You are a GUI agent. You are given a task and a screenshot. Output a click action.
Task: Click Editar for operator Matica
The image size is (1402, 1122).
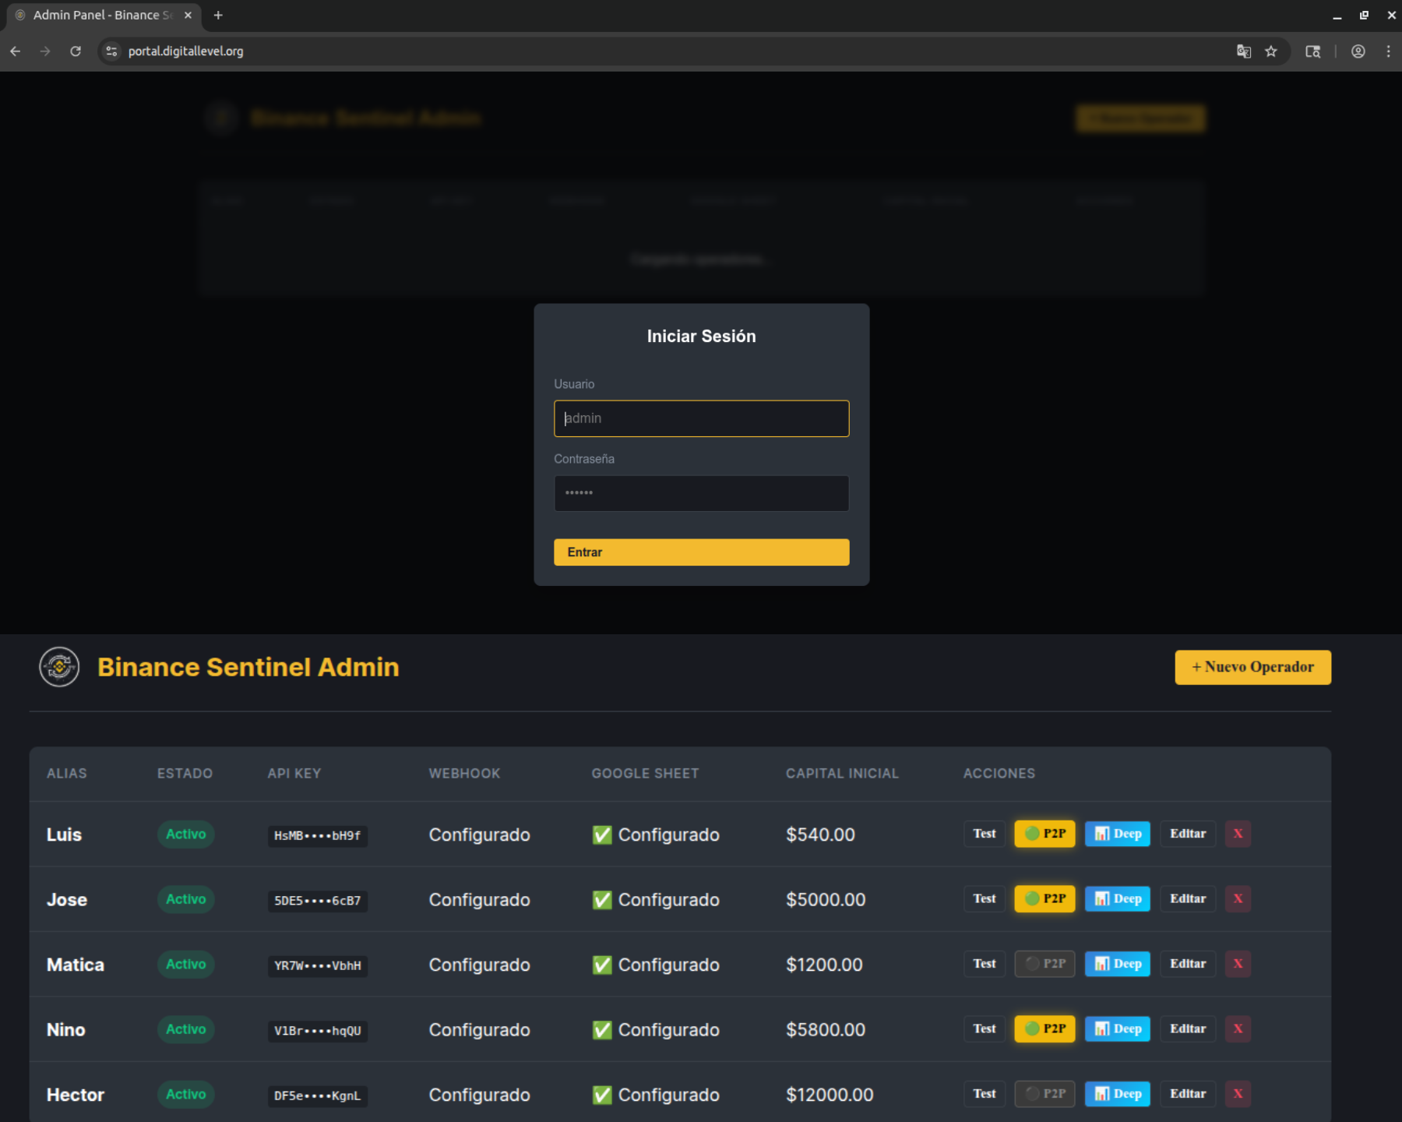tap(1187, 964)
